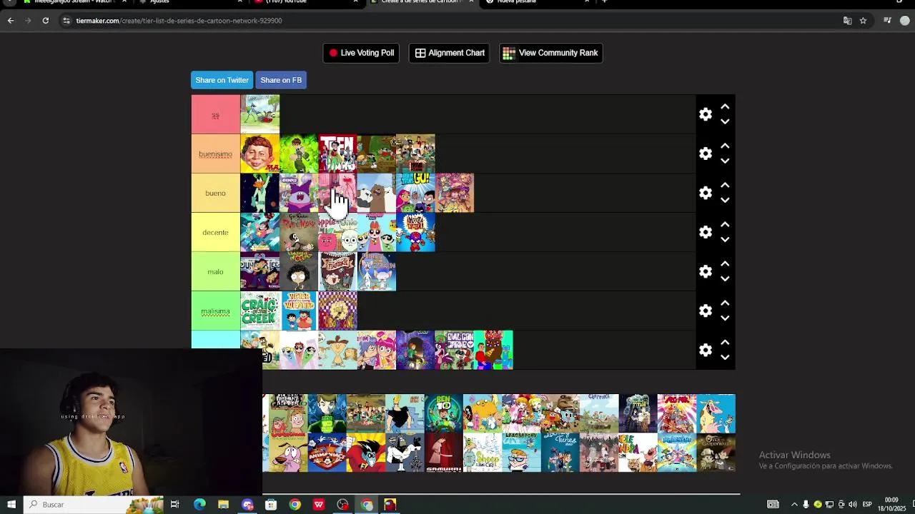
Task: Click Share on Twitter
Action: (x=222, y=80)
